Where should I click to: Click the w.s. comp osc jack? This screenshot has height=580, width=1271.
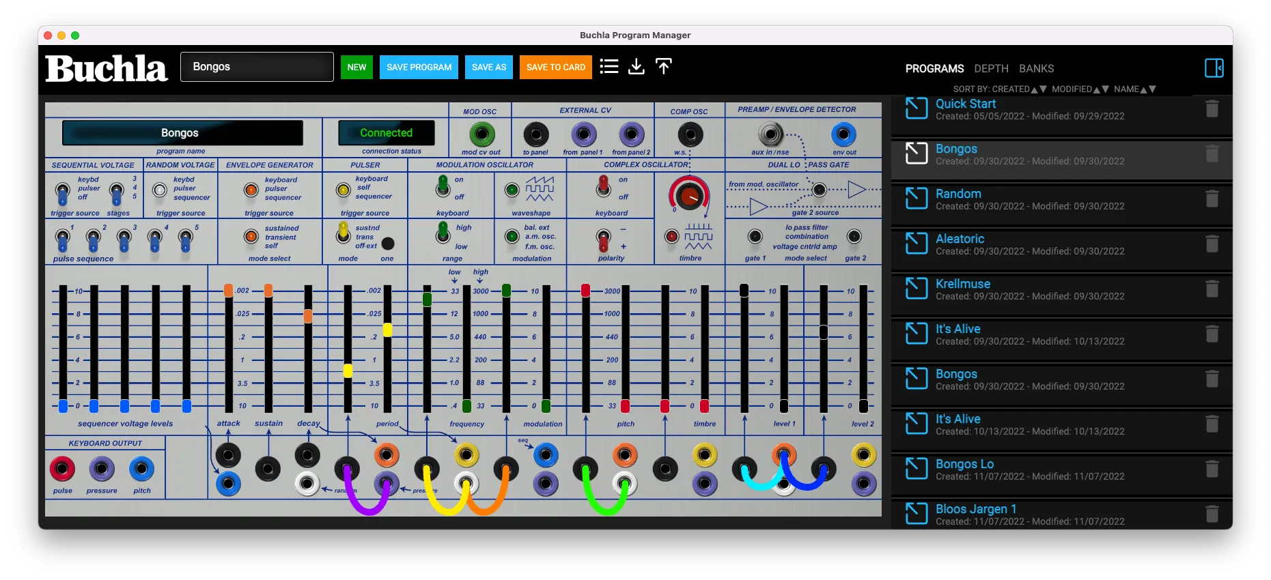(x=690, y=134)
